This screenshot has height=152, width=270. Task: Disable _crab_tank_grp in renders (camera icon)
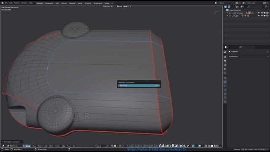[267, 13]
